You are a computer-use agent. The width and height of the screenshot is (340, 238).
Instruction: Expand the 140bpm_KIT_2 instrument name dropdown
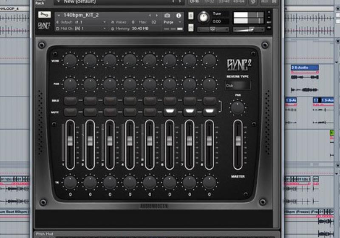(58, 15)
